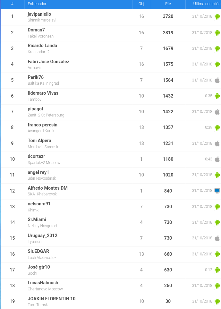The width and height of the screenshot is (221, 309).
Task: Click the Apple icon next to dcortezr
Action: click(217, 159)
